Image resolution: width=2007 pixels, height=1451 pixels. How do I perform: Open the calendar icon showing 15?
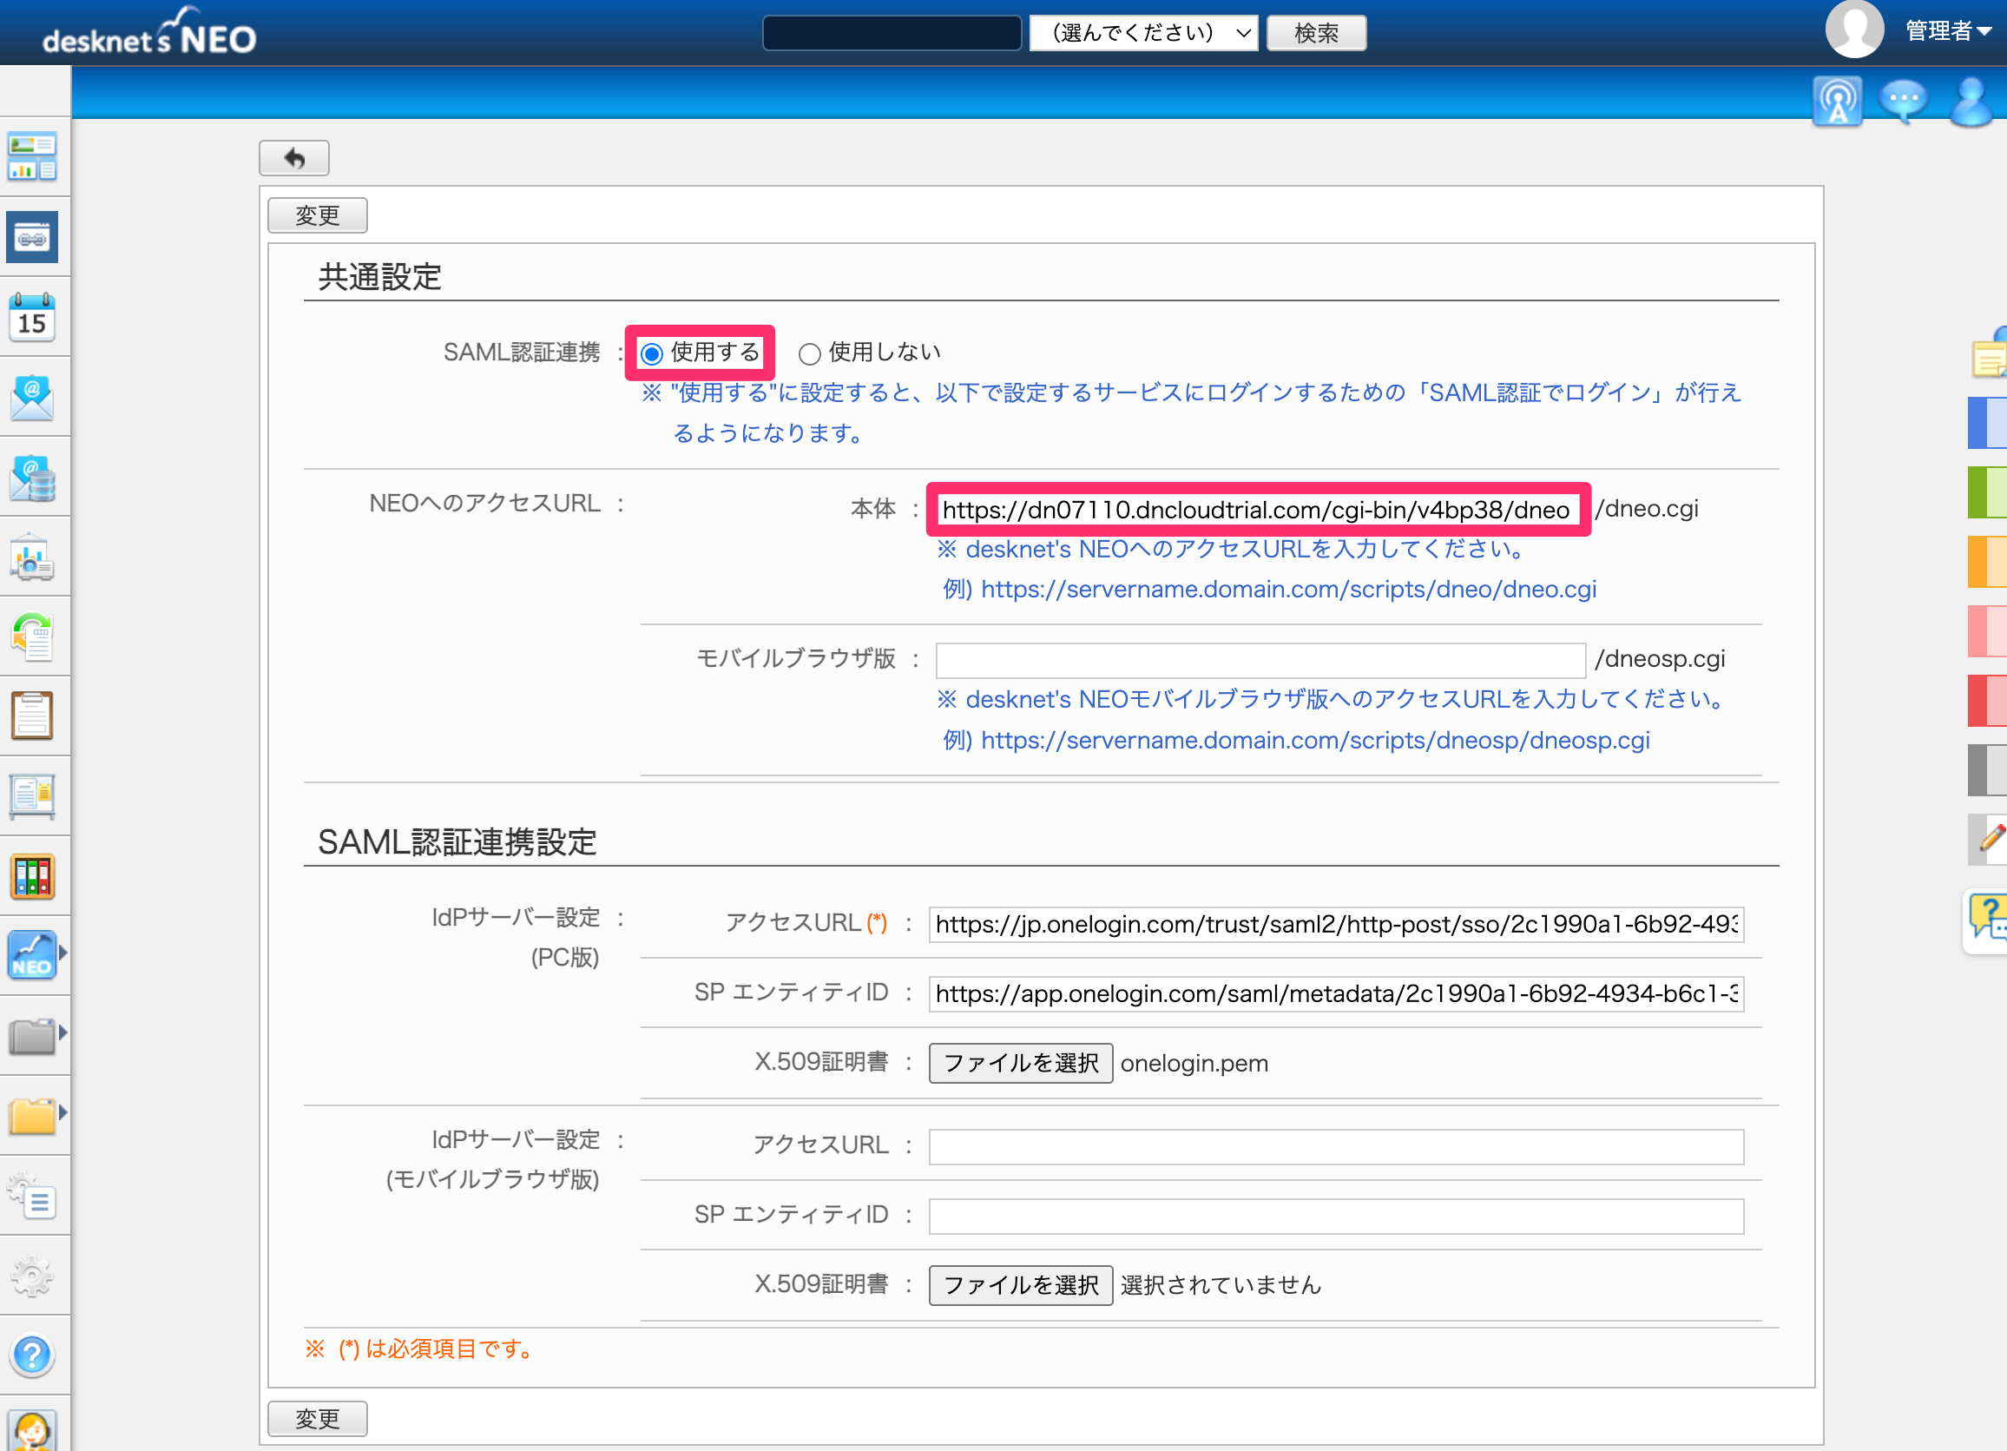33,318
